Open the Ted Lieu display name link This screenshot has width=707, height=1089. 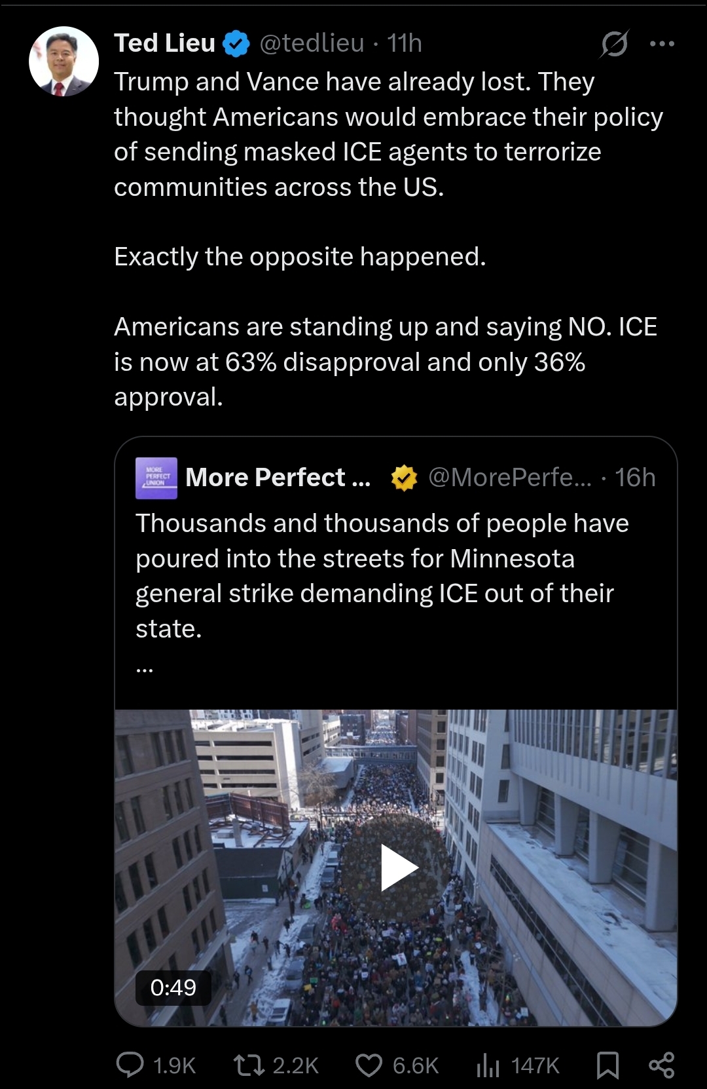coord(164,43)
